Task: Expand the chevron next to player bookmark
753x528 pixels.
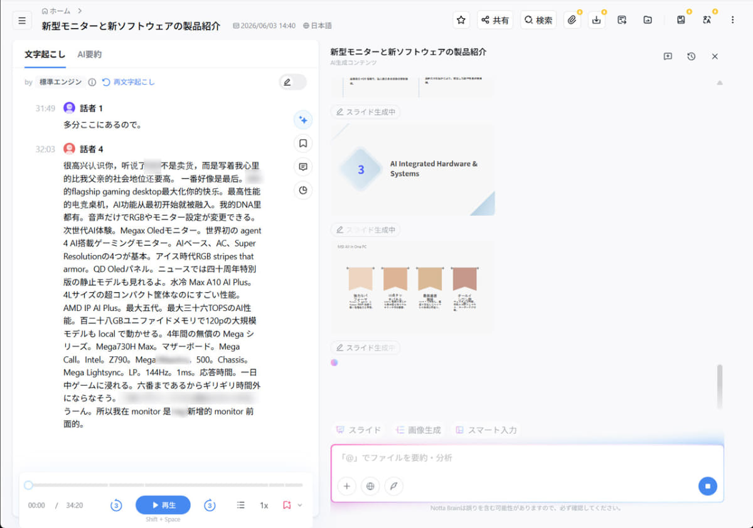Action: [300, 505]
